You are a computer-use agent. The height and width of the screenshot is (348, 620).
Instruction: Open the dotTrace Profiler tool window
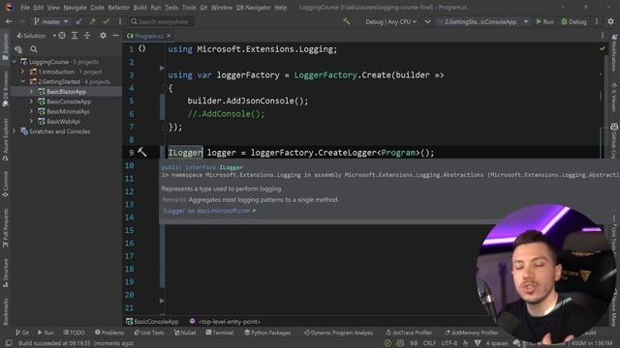click(x=409, y=333)
